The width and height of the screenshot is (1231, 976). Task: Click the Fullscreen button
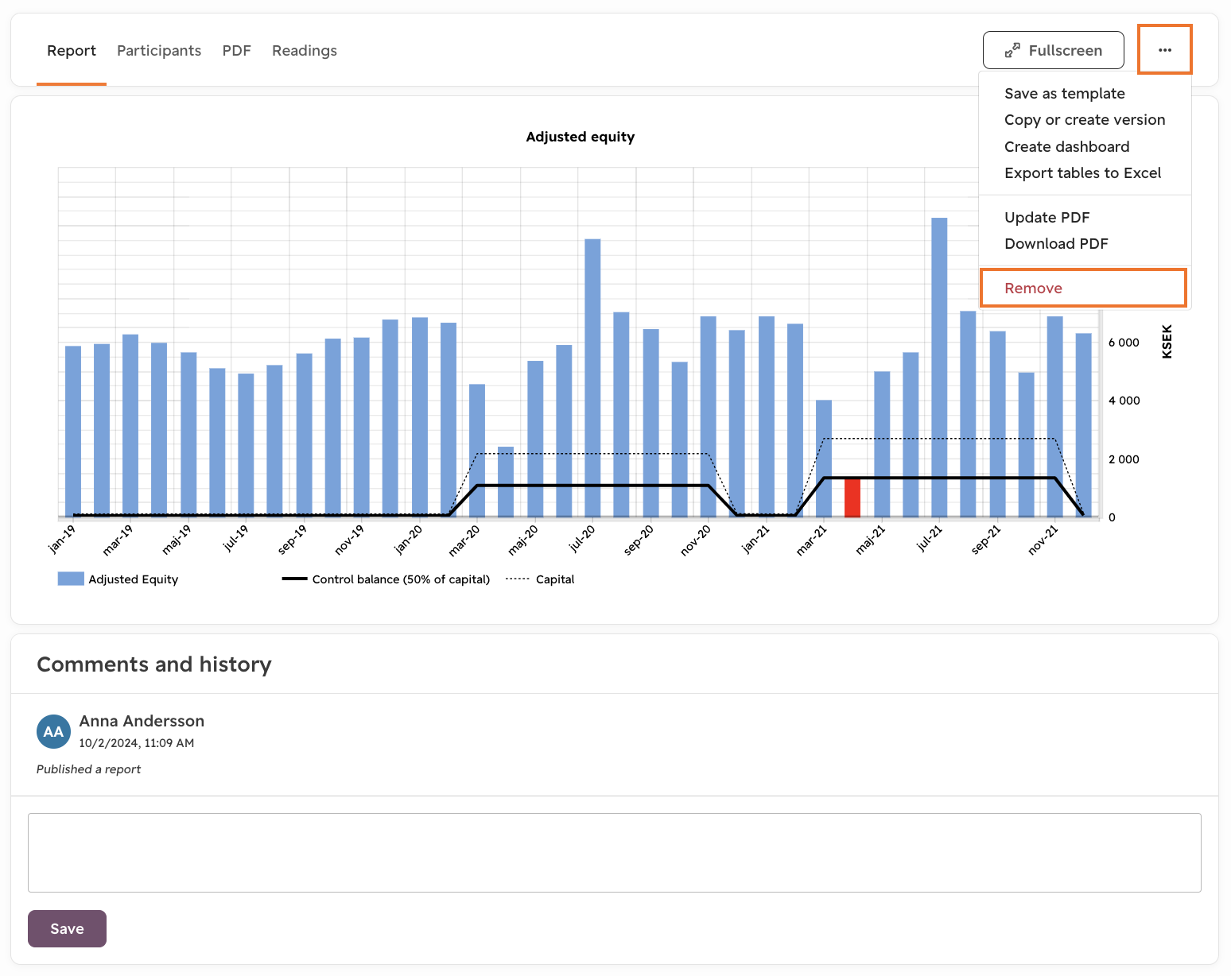pos(1053,50)
